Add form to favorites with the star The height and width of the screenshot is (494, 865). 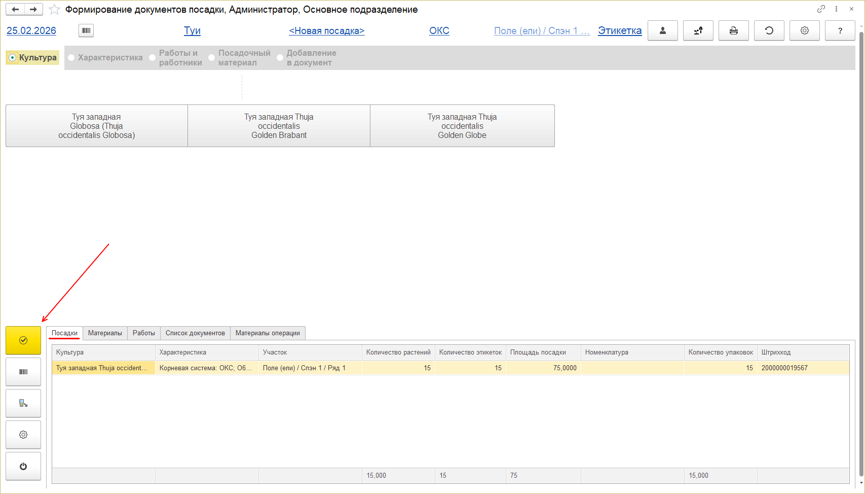pyautogui.click(x=54, y=10)
